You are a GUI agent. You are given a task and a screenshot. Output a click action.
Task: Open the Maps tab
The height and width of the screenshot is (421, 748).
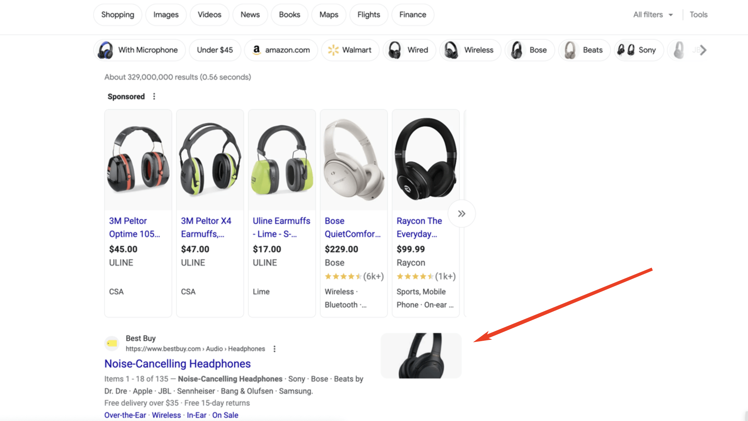click(329, 15)
